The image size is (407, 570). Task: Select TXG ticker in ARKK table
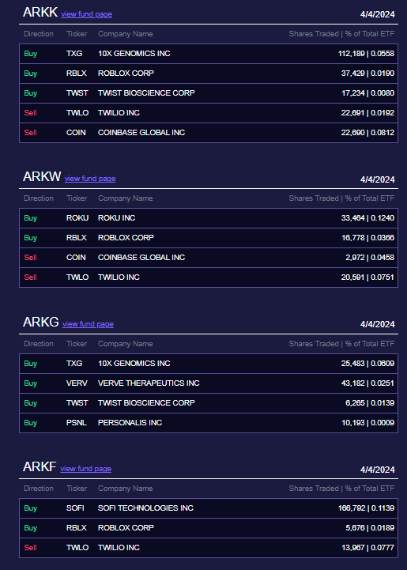(x=74, y=54)
